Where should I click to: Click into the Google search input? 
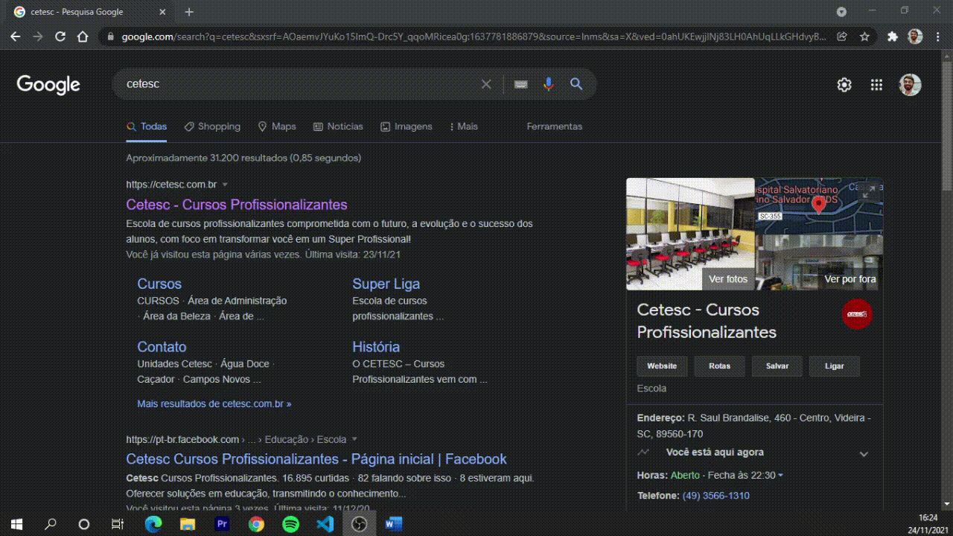click(x=298, y=84)
